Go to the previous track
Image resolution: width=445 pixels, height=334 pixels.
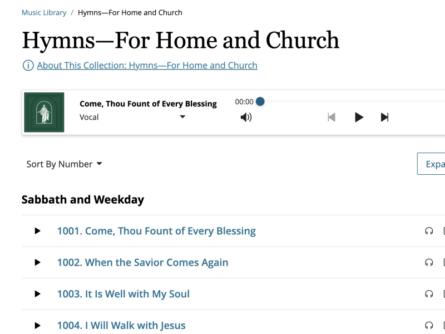pyautogui.click(x=332, y=117)
